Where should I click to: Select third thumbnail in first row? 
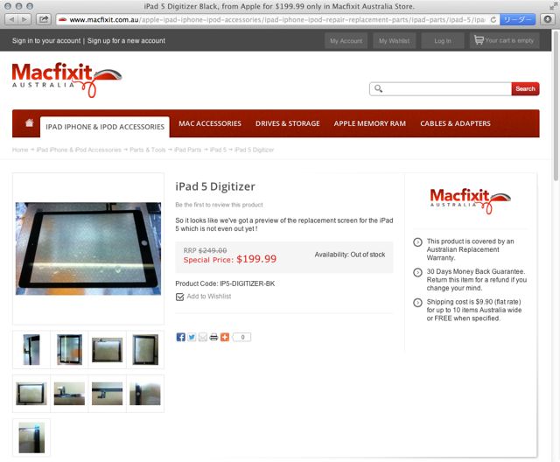point(107,349)
